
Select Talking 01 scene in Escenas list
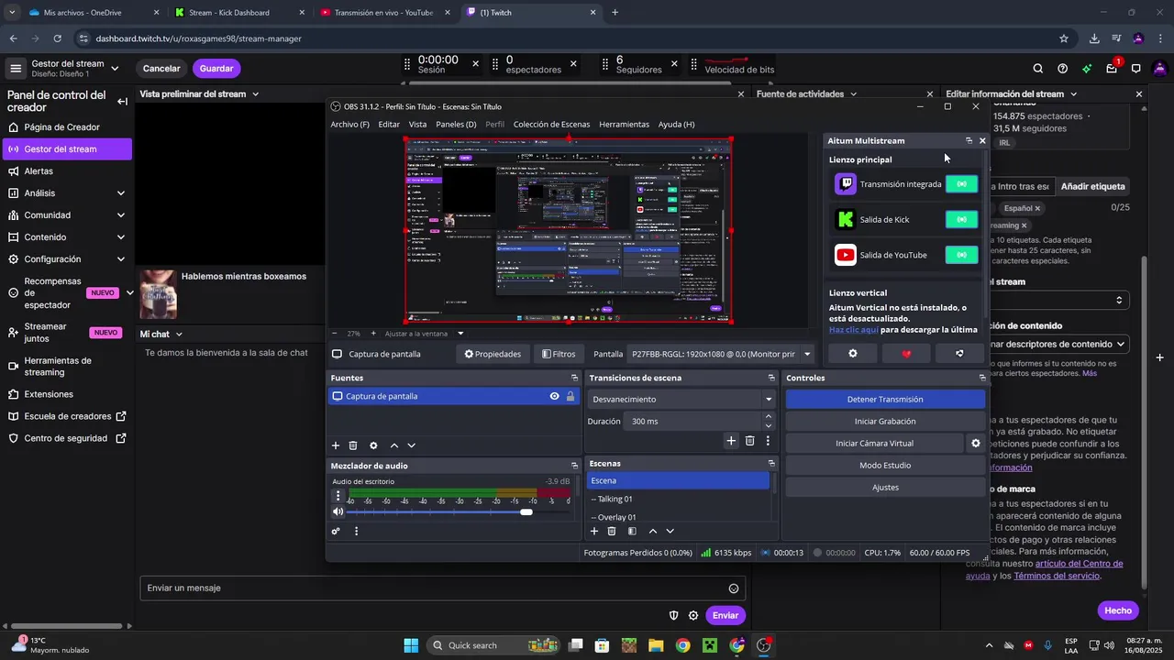(678, 500)
